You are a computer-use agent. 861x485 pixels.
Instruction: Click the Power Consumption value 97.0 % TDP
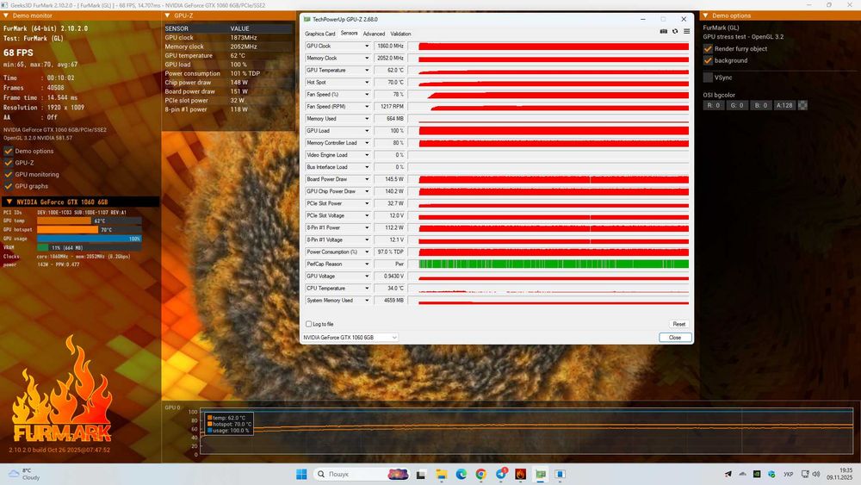coord(390,252)
